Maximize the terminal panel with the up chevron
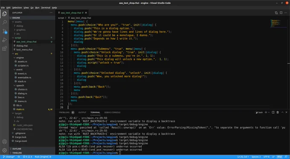Image resolution: width=290 pixels, height=159 pixels. tap(282, 112)
